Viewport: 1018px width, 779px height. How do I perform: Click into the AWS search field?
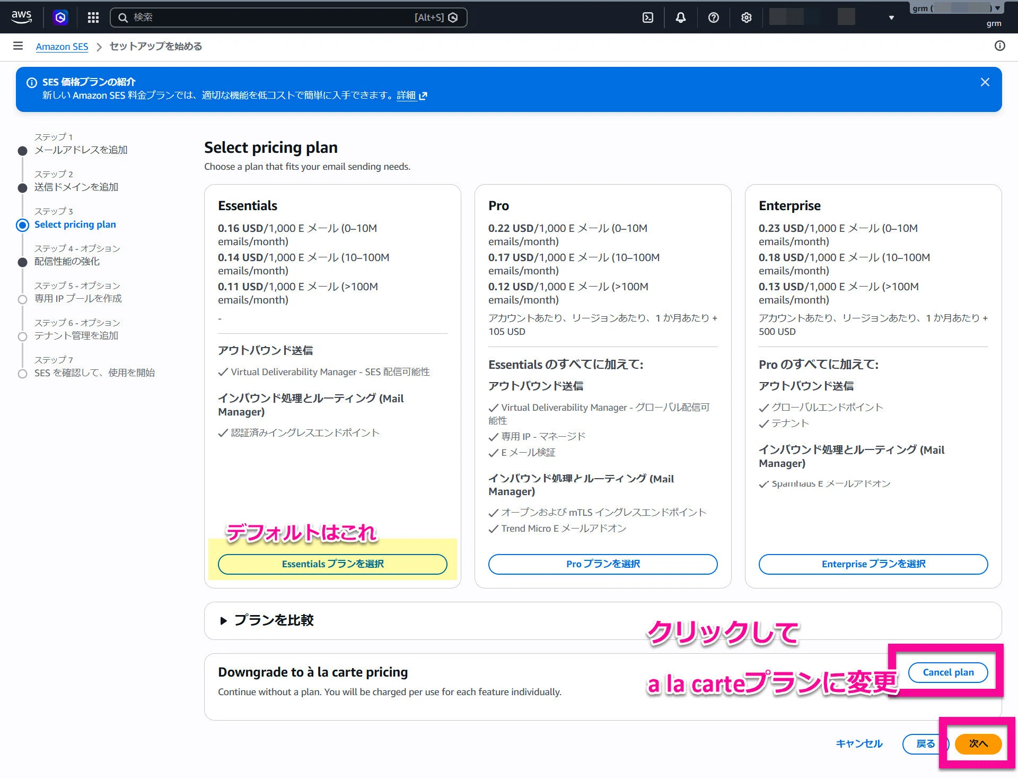(x=288, y=18)
